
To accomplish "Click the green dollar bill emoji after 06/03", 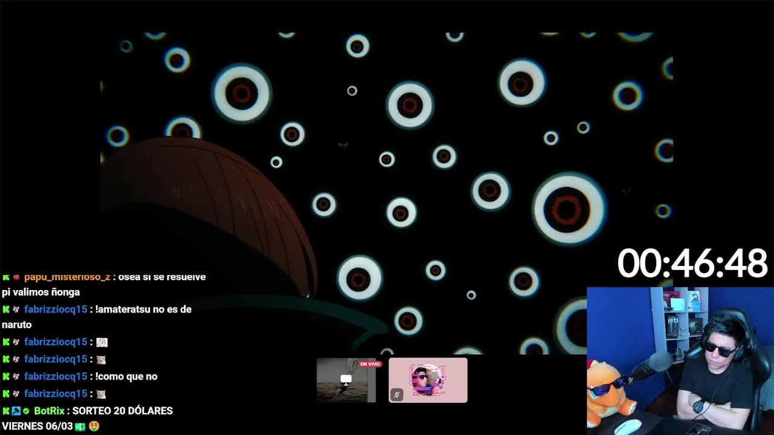I will tap(80, 427).
